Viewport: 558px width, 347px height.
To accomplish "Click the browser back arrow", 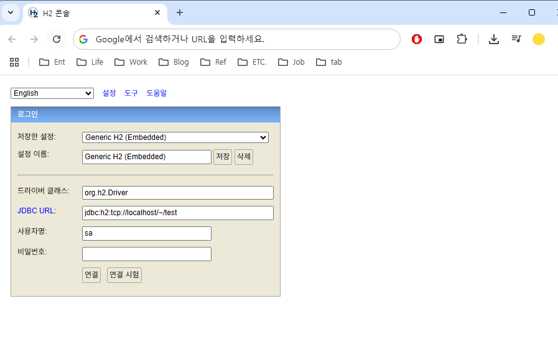I will click(12, 39).
